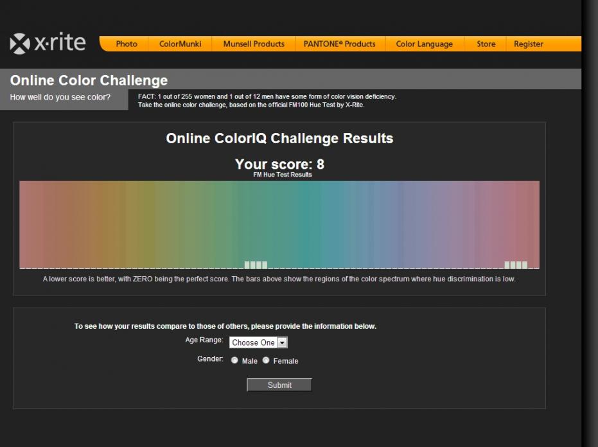Select the Male gender option
The width and height of the screenshot is (598, 447).
coord(234,360)
